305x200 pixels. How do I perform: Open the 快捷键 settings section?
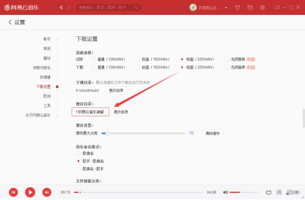pyautogui.click(x=45, y=77)
